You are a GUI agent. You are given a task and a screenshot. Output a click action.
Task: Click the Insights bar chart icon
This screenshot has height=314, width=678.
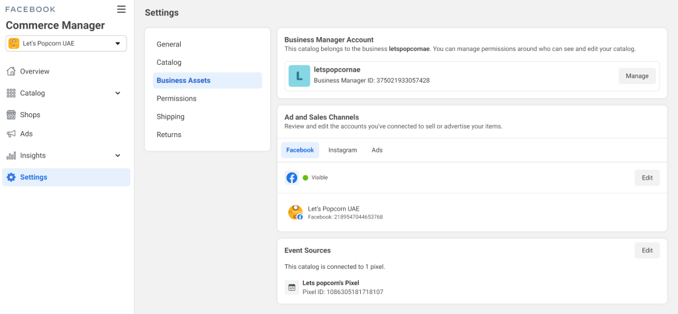tap(11, 155)
